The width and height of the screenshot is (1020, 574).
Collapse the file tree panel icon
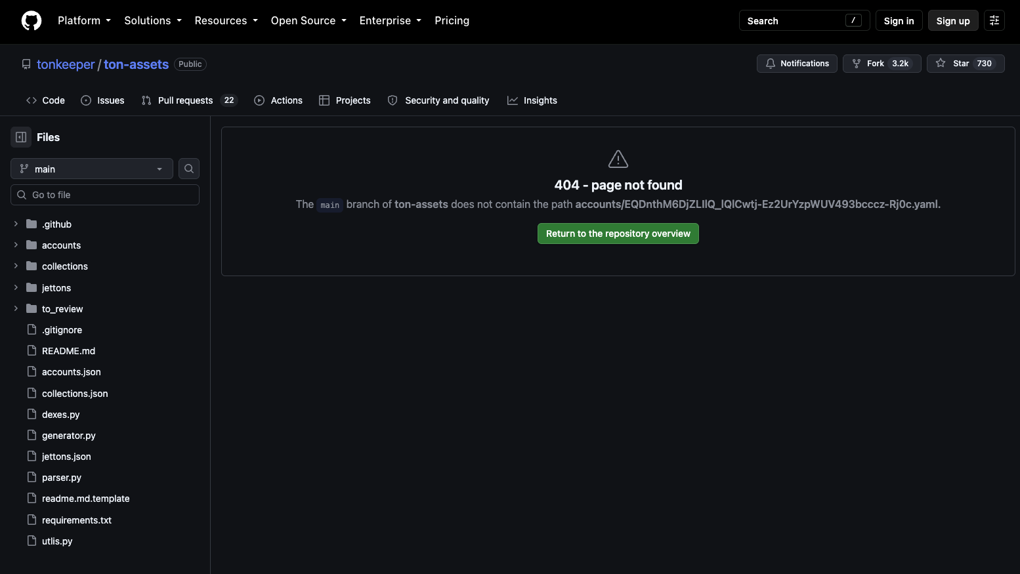click(x=21, y=137)
